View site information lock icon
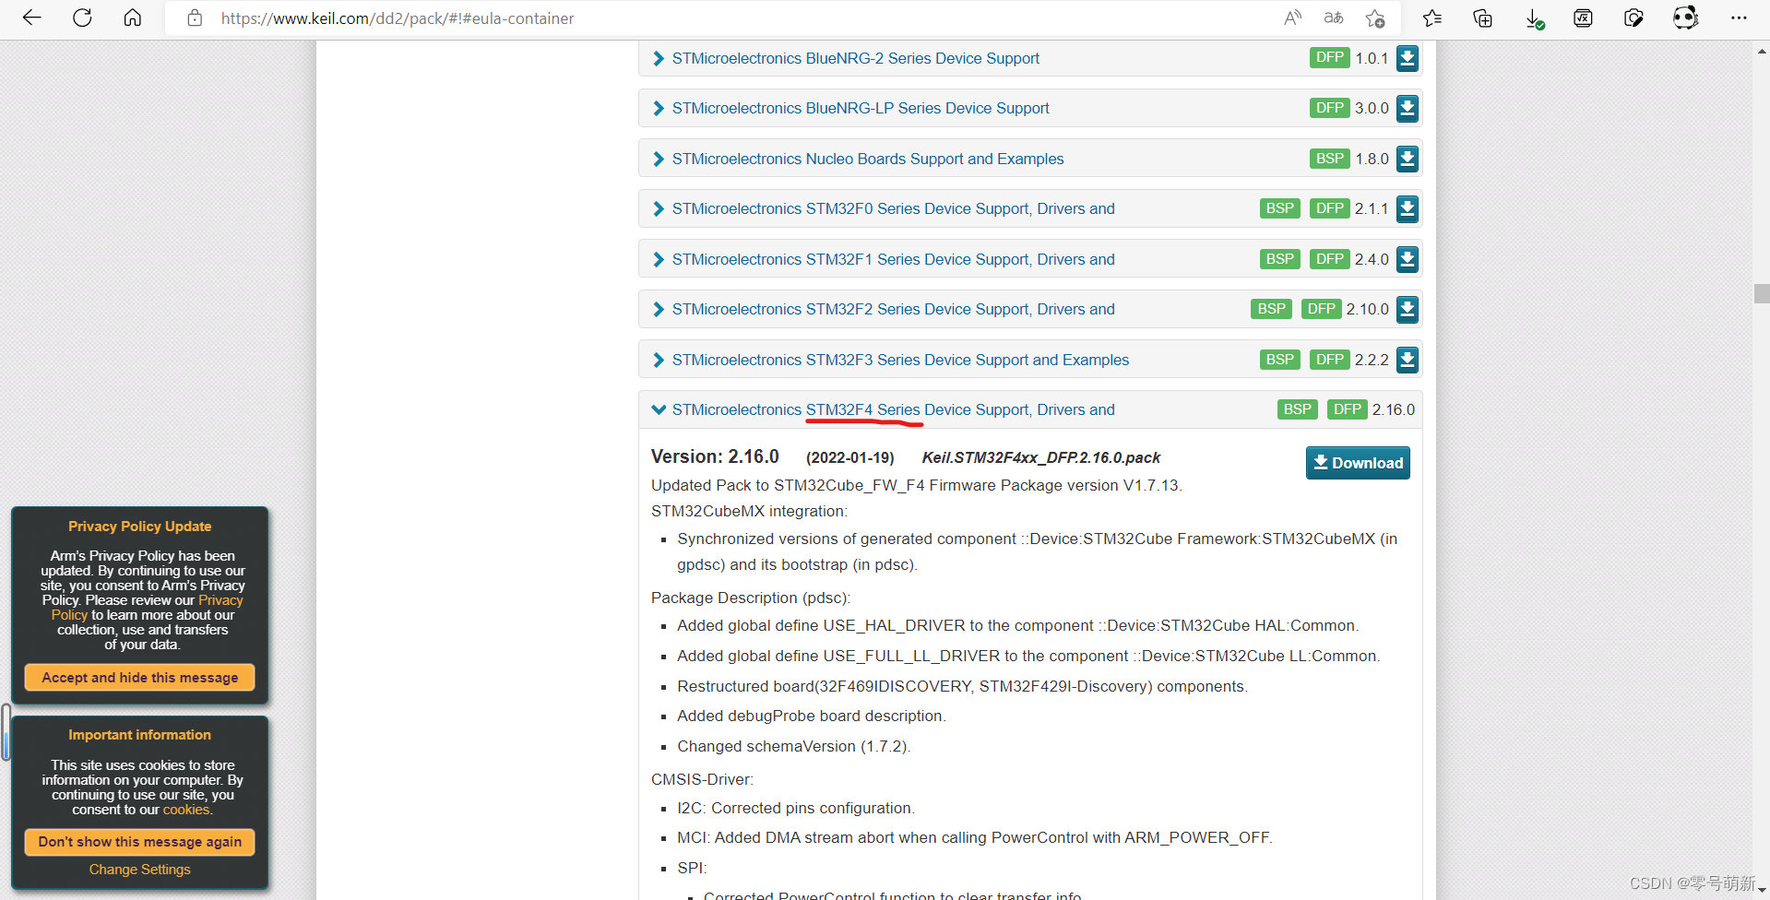 click(x=195, y=18)
